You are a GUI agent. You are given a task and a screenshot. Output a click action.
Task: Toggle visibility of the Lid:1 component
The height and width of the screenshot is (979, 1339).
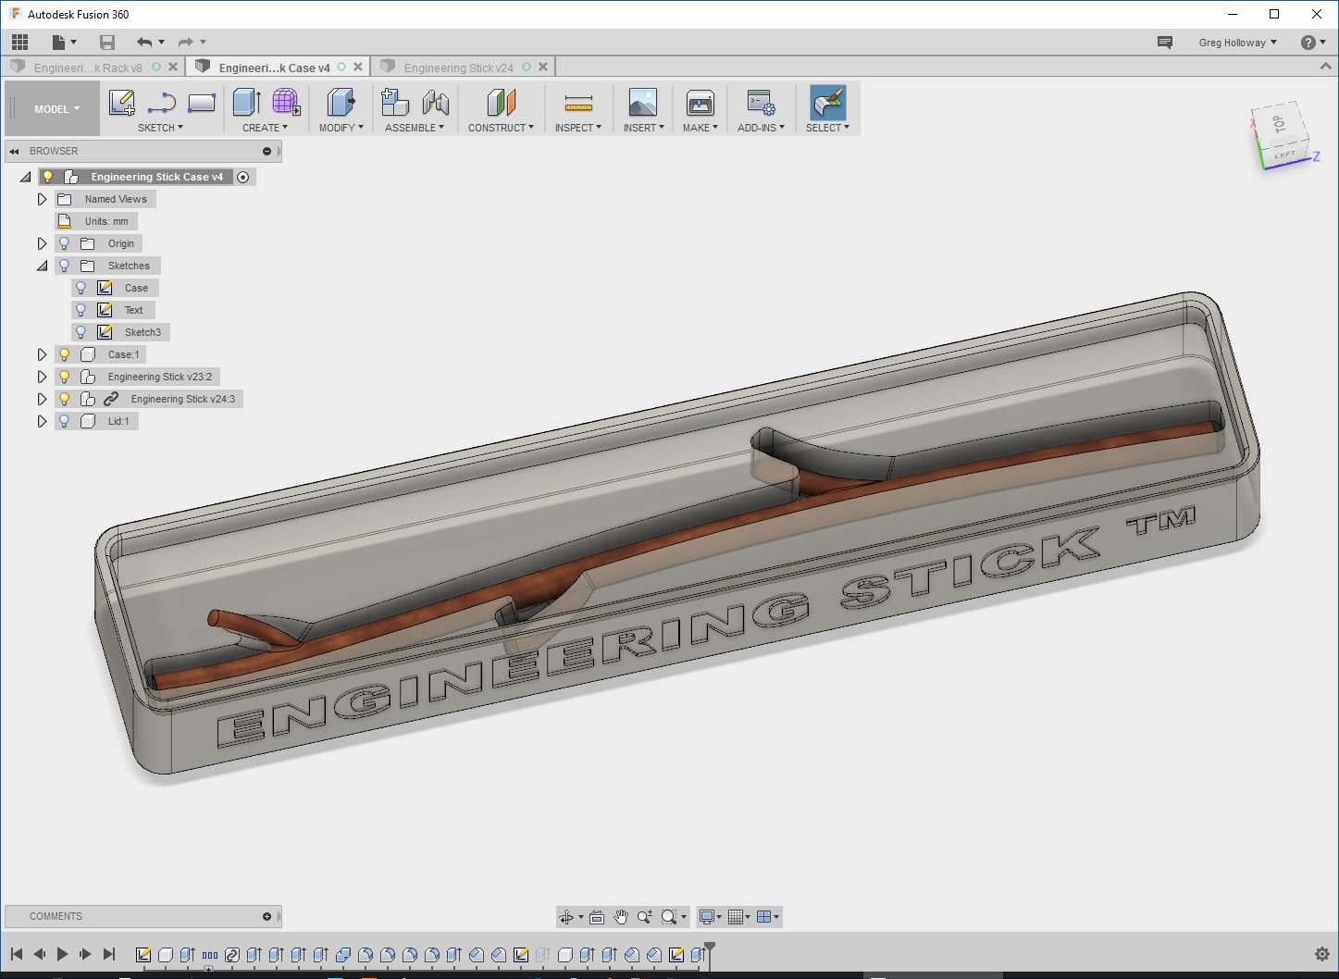point(63,421)
